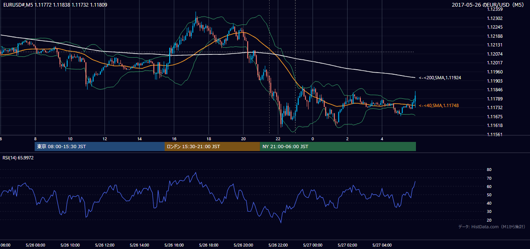Click hour label 20 below the price chart

point(243,139)
